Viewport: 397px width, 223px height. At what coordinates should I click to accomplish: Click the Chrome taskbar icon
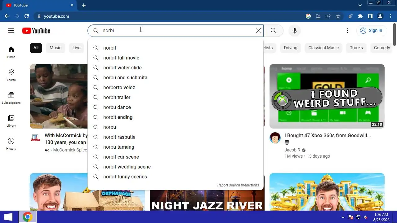pos(28,217)
